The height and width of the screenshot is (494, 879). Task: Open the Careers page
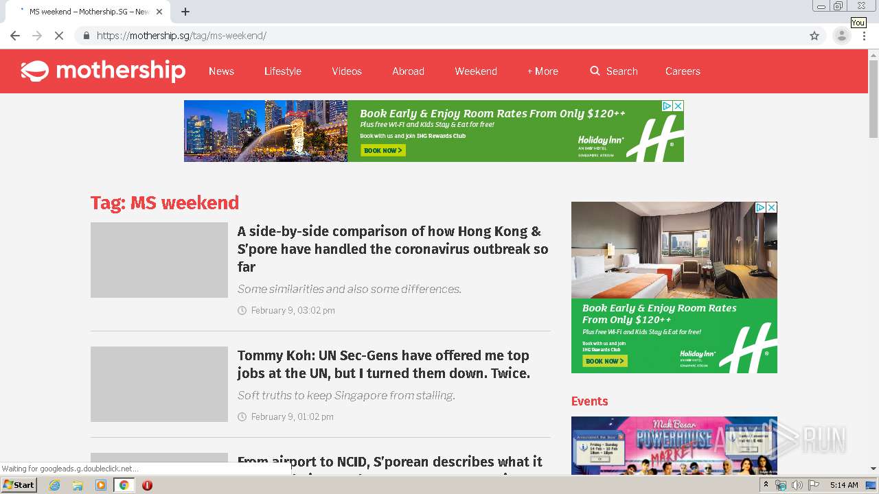(x=683, y=71)
